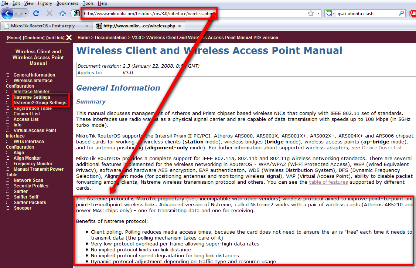Screen dimensions: 416x268
Task: Close the wireless.php tab
Action: [180, 26]
